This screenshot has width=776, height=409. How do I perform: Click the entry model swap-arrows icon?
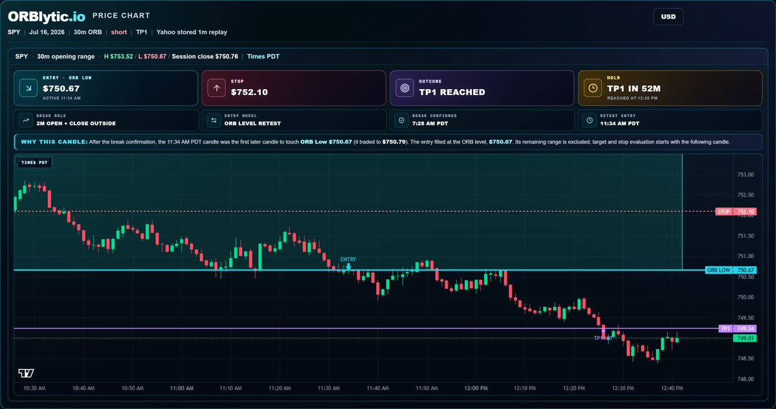pyautogui.click(x=214, y=120)
